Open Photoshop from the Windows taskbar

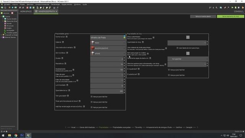click(22, 135)
